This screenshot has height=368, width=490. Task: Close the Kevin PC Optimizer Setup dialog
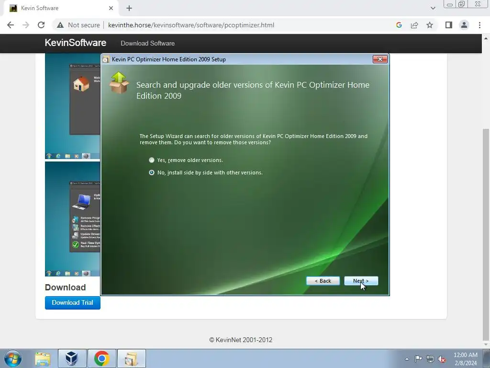coord(380,59)
